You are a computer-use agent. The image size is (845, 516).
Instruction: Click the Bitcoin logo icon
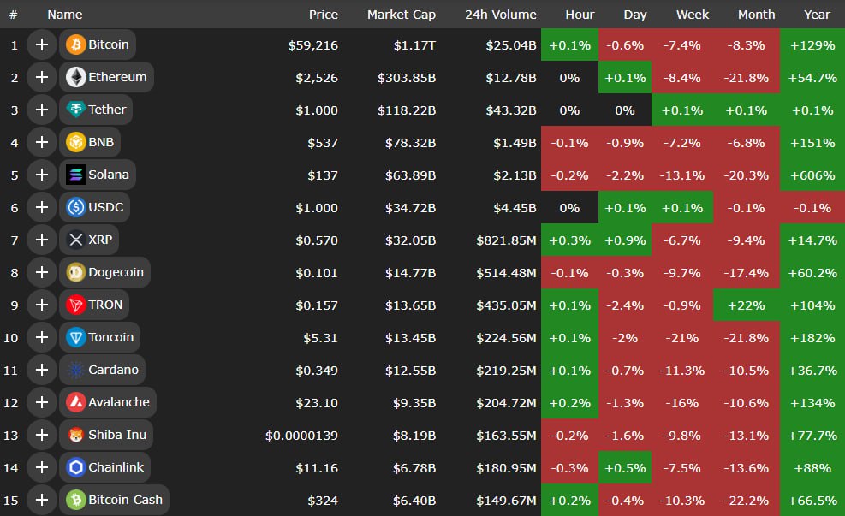tap(76, 44)
